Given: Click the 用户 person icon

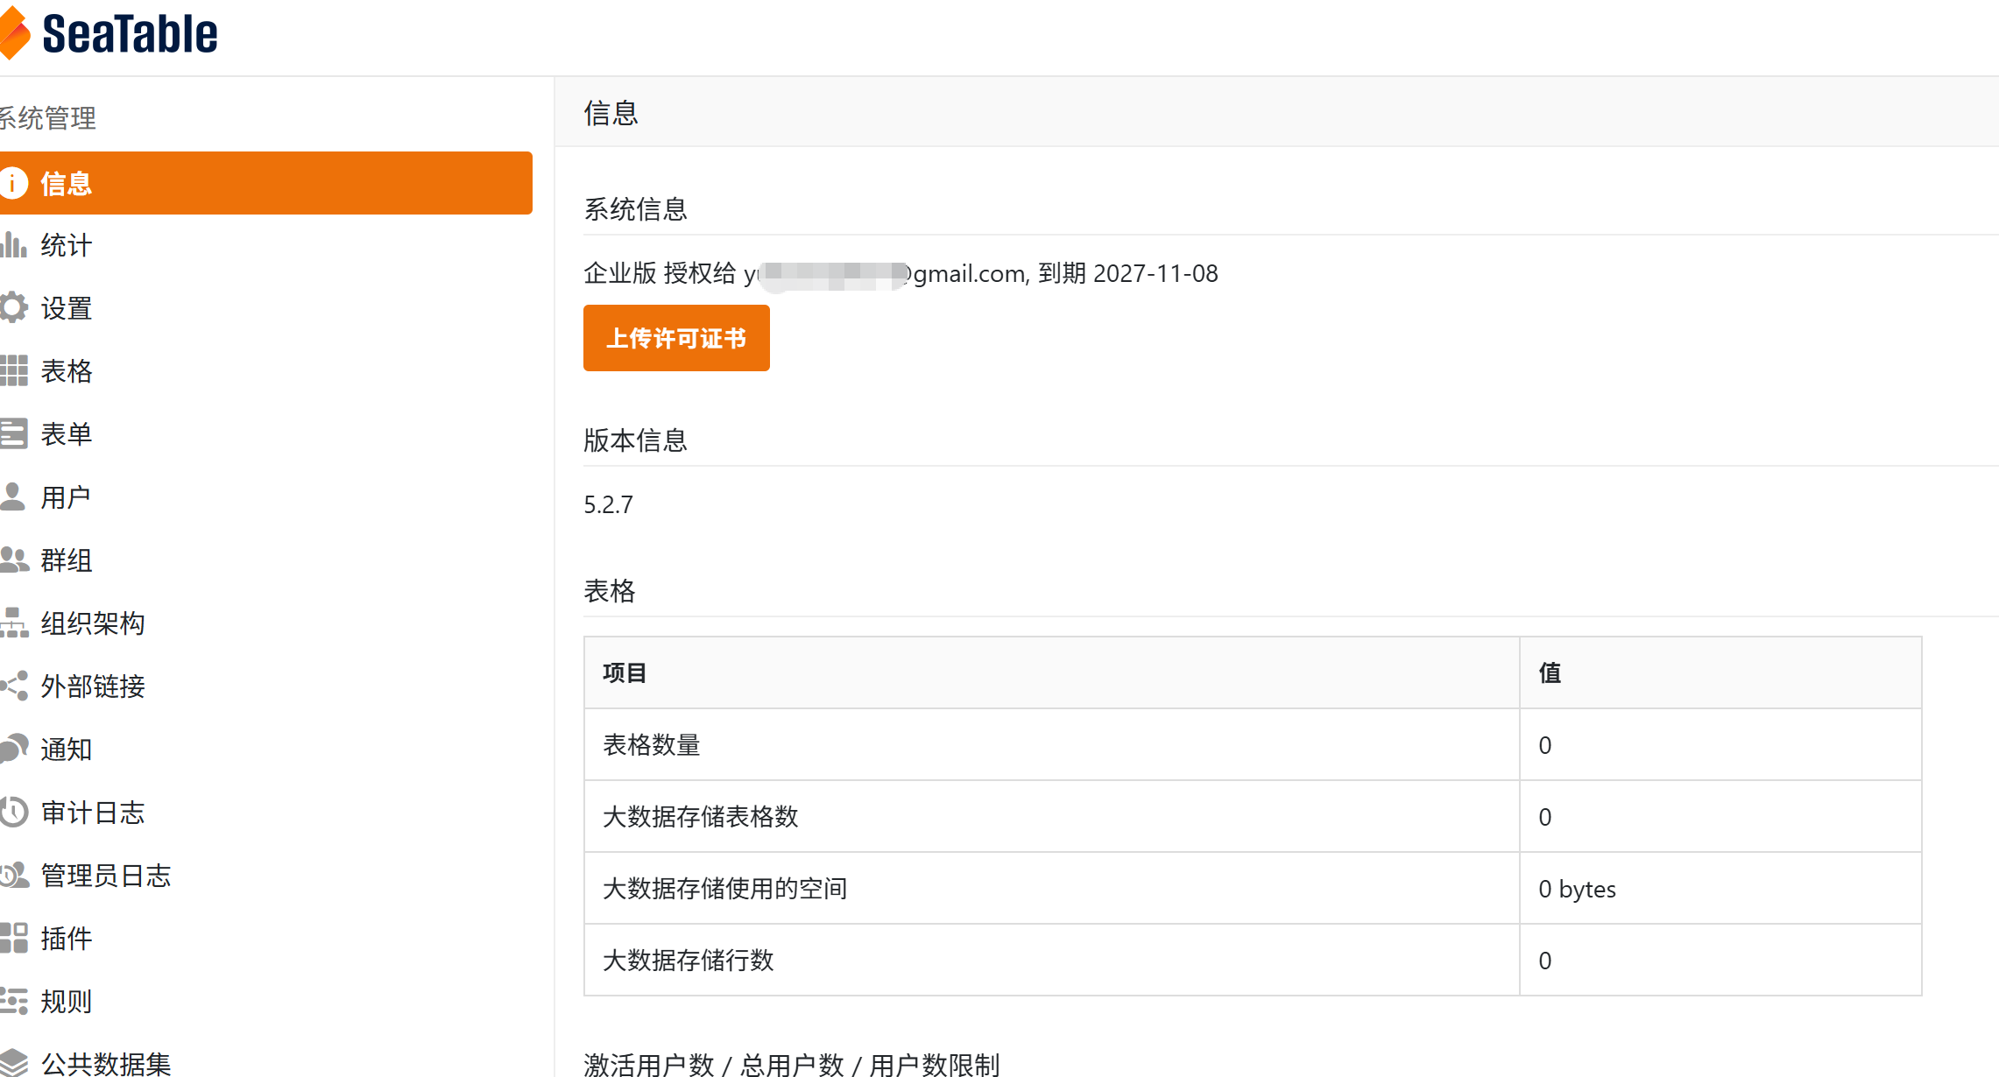Looking at the screenshot, I should pos(13,497).
